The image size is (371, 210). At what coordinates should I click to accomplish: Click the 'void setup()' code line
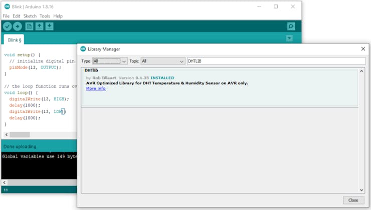pyautogui.click(x=22, y=54)
